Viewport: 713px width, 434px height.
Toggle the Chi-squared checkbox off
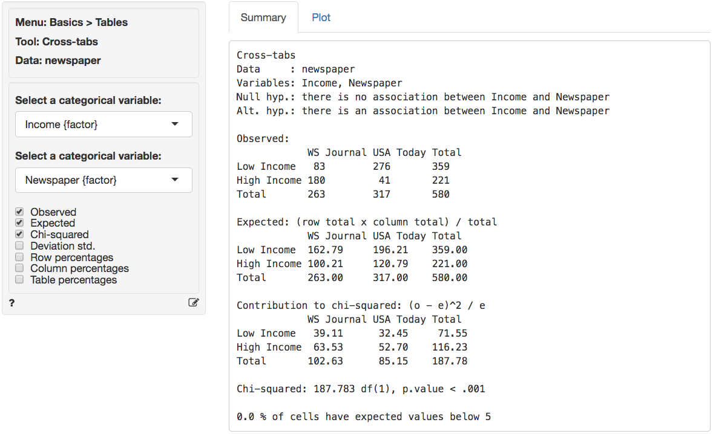click(x=19, y=235)
